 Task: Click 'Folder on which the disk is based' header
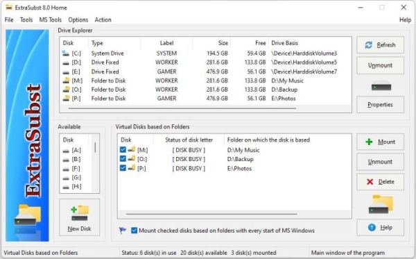[268, 140]
